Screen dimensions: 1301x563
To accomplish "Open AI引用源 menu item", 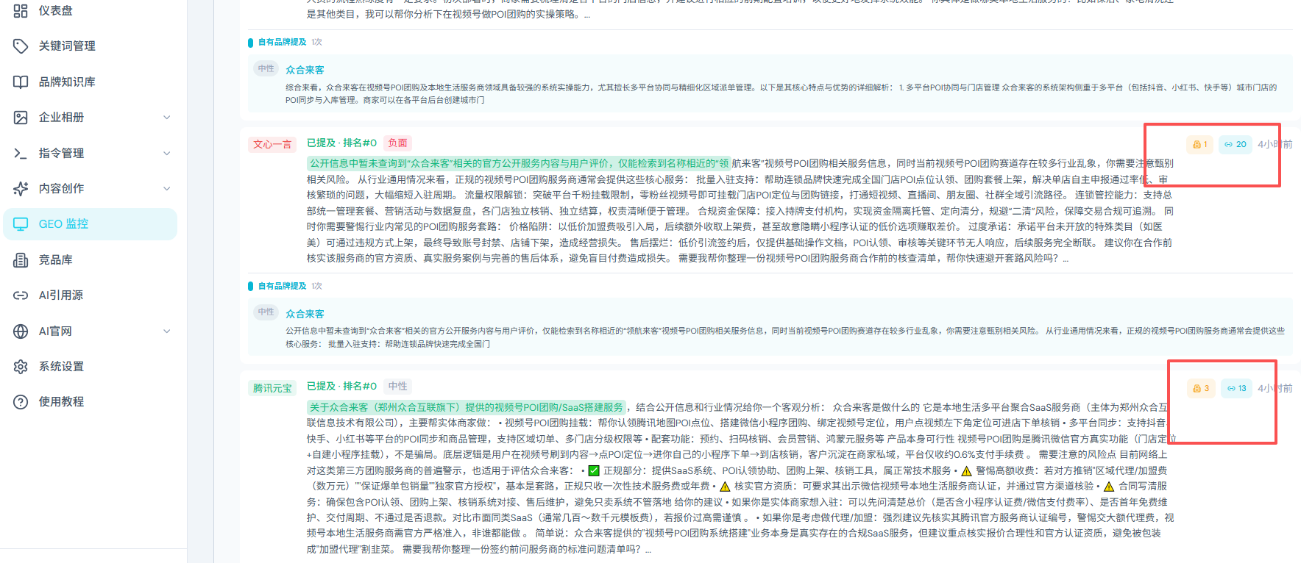I will pyautogui.click(x=90, y=295).
